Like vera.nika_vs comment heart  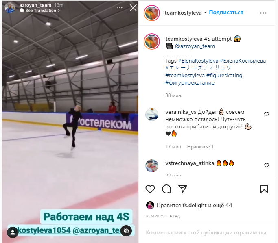click(267, 114)
